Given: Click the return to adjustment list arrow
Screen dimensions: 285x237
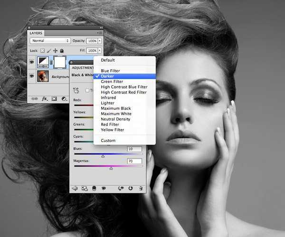Looking at the screenshot, I should [75, 188].
